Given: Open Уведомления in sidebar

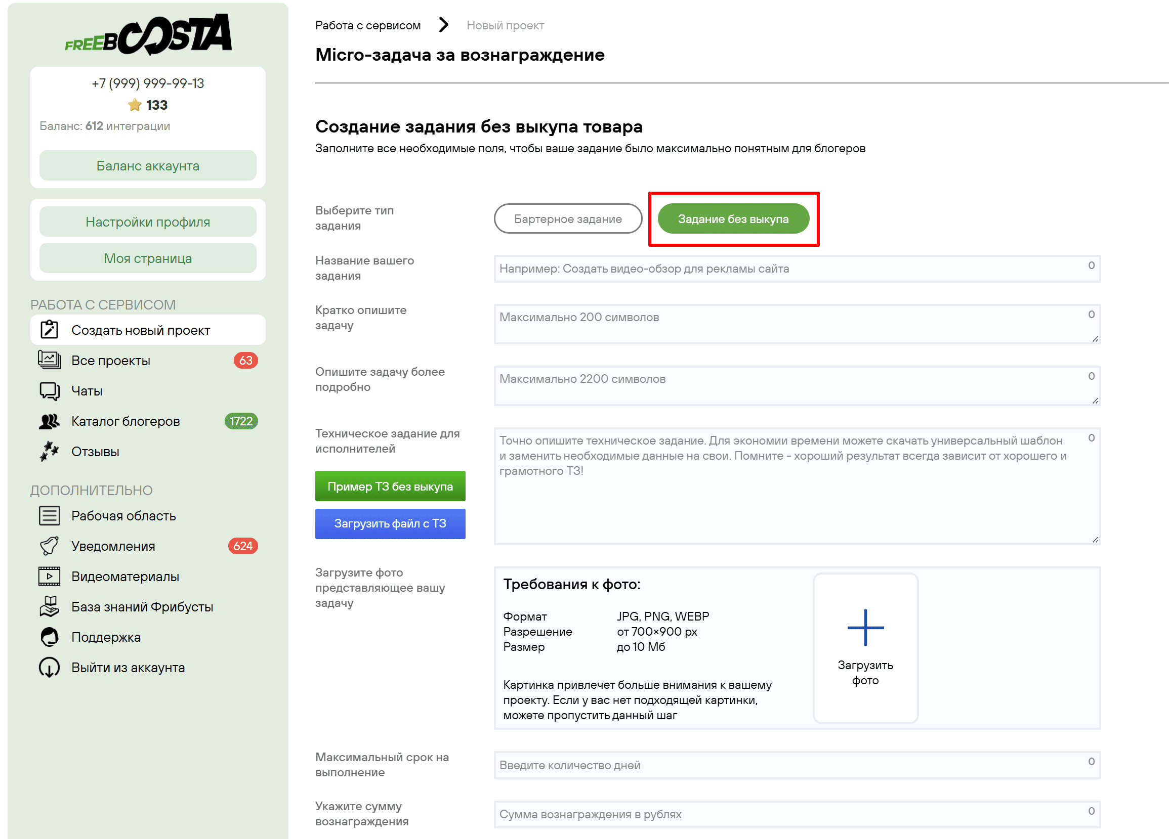Looking at the screenshot, I should click(148, 546).
